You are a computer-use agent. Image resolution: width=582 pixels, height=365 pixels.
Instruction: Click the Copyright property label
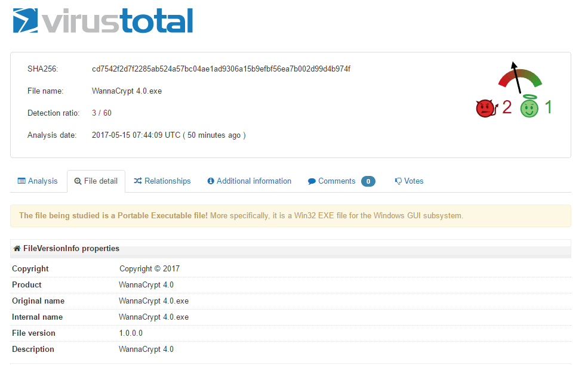tap(30, 268)
